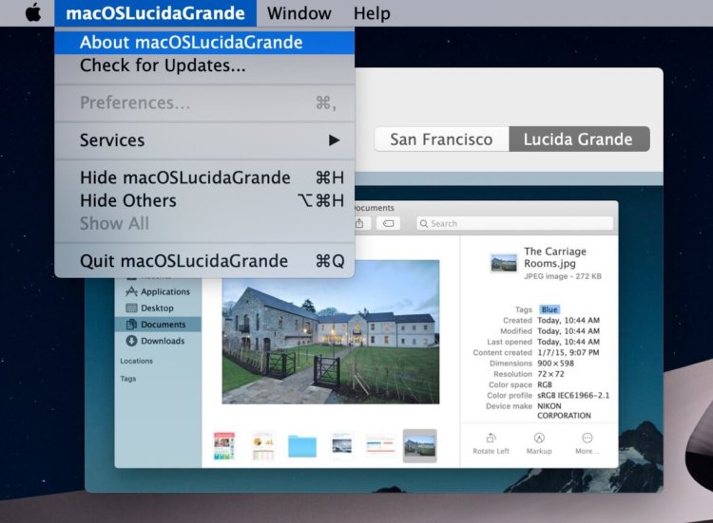Select the chart document thumbnail

(x=262, y=446)
